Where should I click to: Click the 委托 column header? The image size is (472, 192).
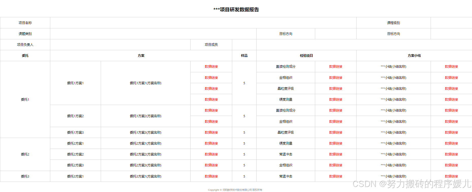click(x=25, y=56)
